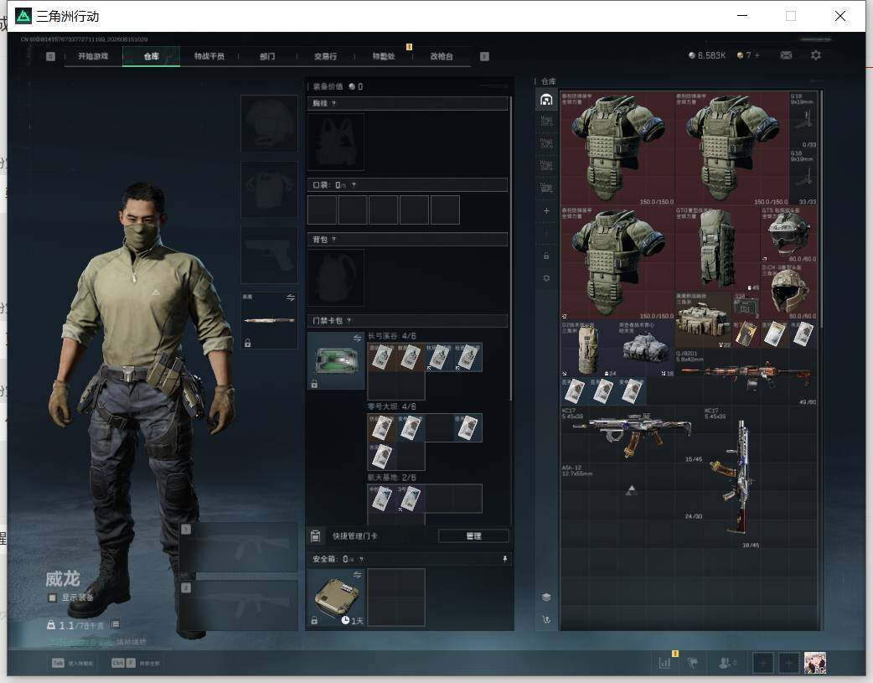Select the horizontal K417 rifle showing 15/45

[632, 435]
